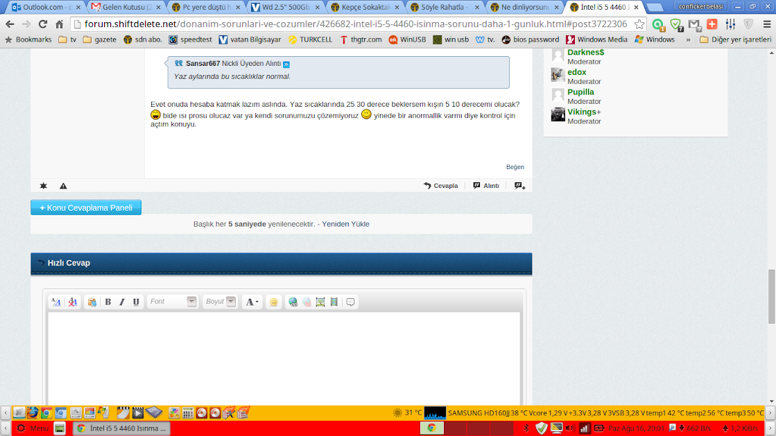Click the Yeniden Yükle link
Viewport: 776px width, 436px height.
(x=345, y=224)
